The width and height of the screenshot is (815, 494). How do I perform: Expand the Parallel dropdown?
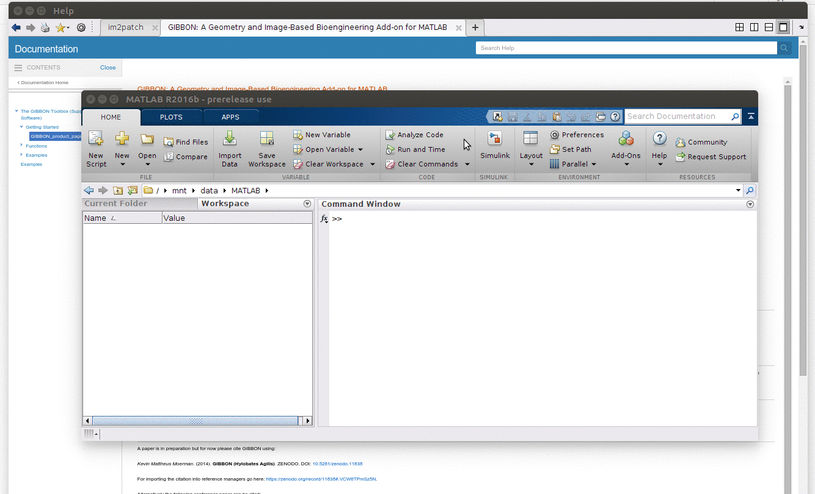[x=594, y=164]
